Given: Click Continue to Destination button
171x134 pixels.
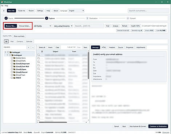Looking at the screenshot, I should click(x=158, y=126).
